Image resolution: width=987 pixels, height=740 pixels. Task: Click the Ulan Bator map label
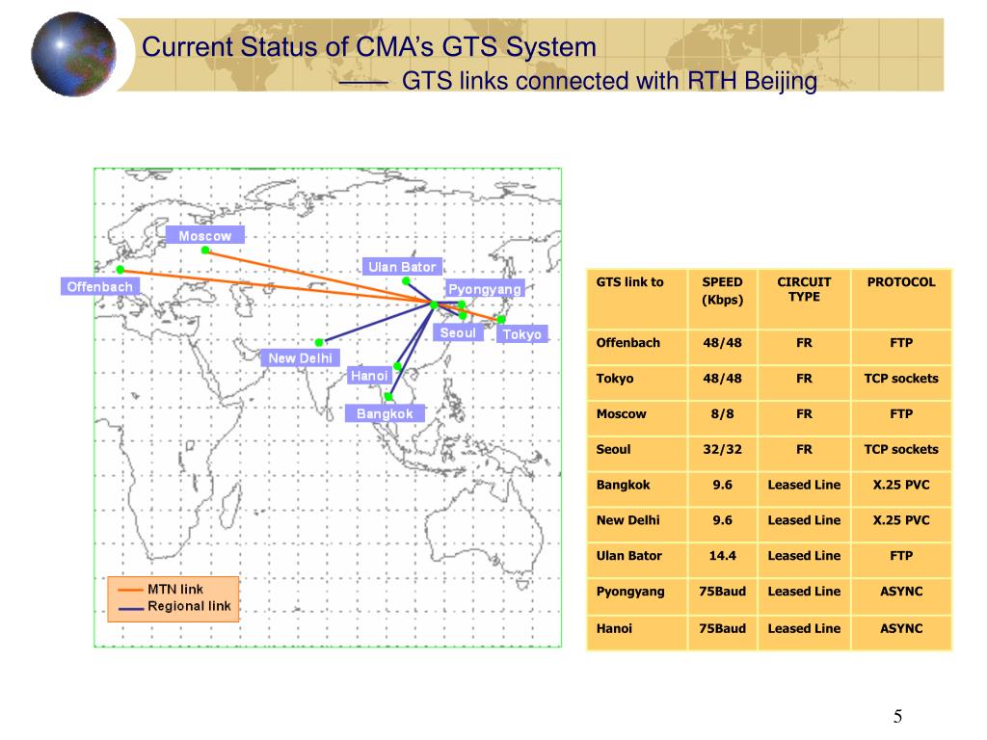point(402,267)
